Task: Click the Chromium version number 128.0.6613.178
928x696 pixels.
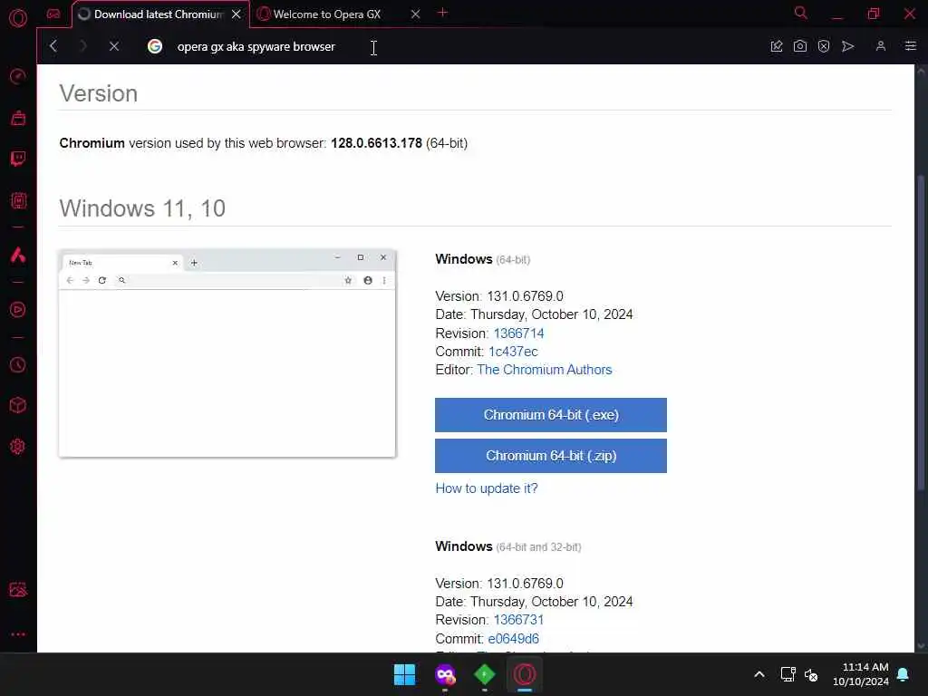Action: [x=376, y=143]
